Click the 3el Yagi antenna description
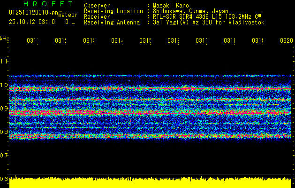 tap(209, 23)
